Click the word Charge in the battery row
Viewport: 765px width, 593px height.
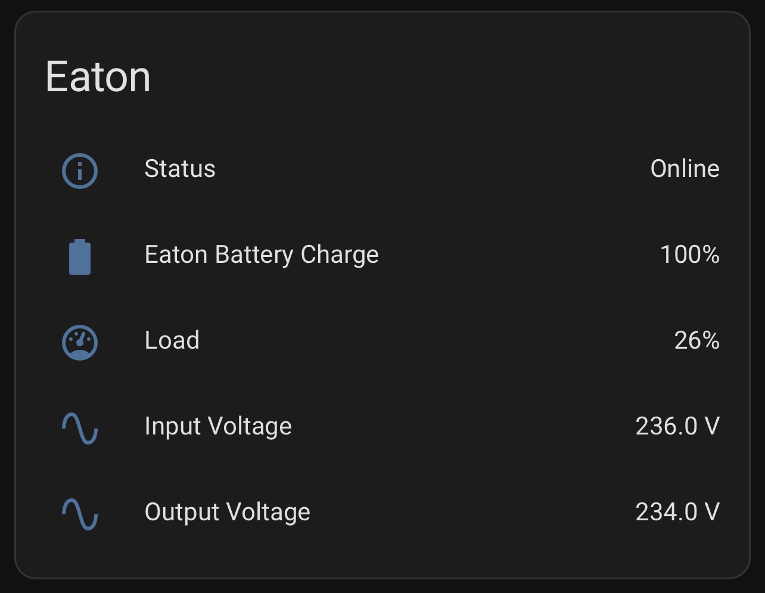point(340,255)
